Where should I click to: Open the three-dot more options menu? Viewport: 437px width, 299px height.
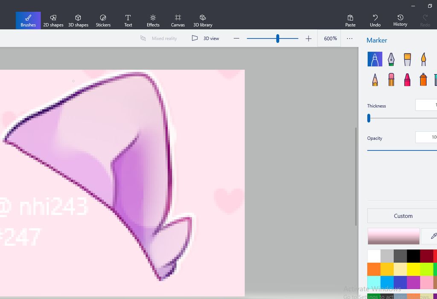[x=350, y=38]
